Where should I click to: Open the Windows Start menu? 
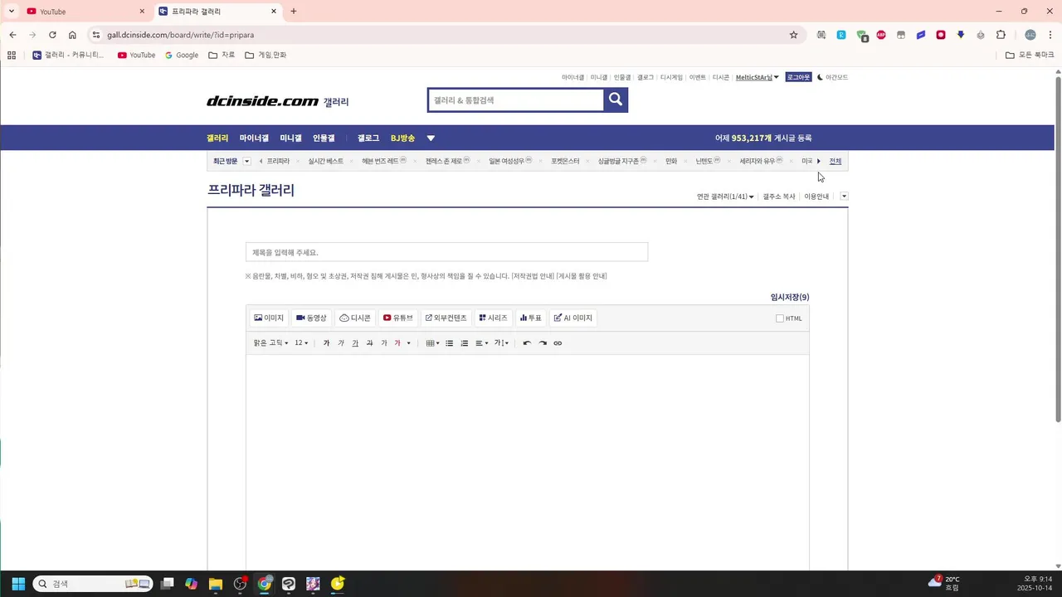pyautogui.click(x=18, y=584)
